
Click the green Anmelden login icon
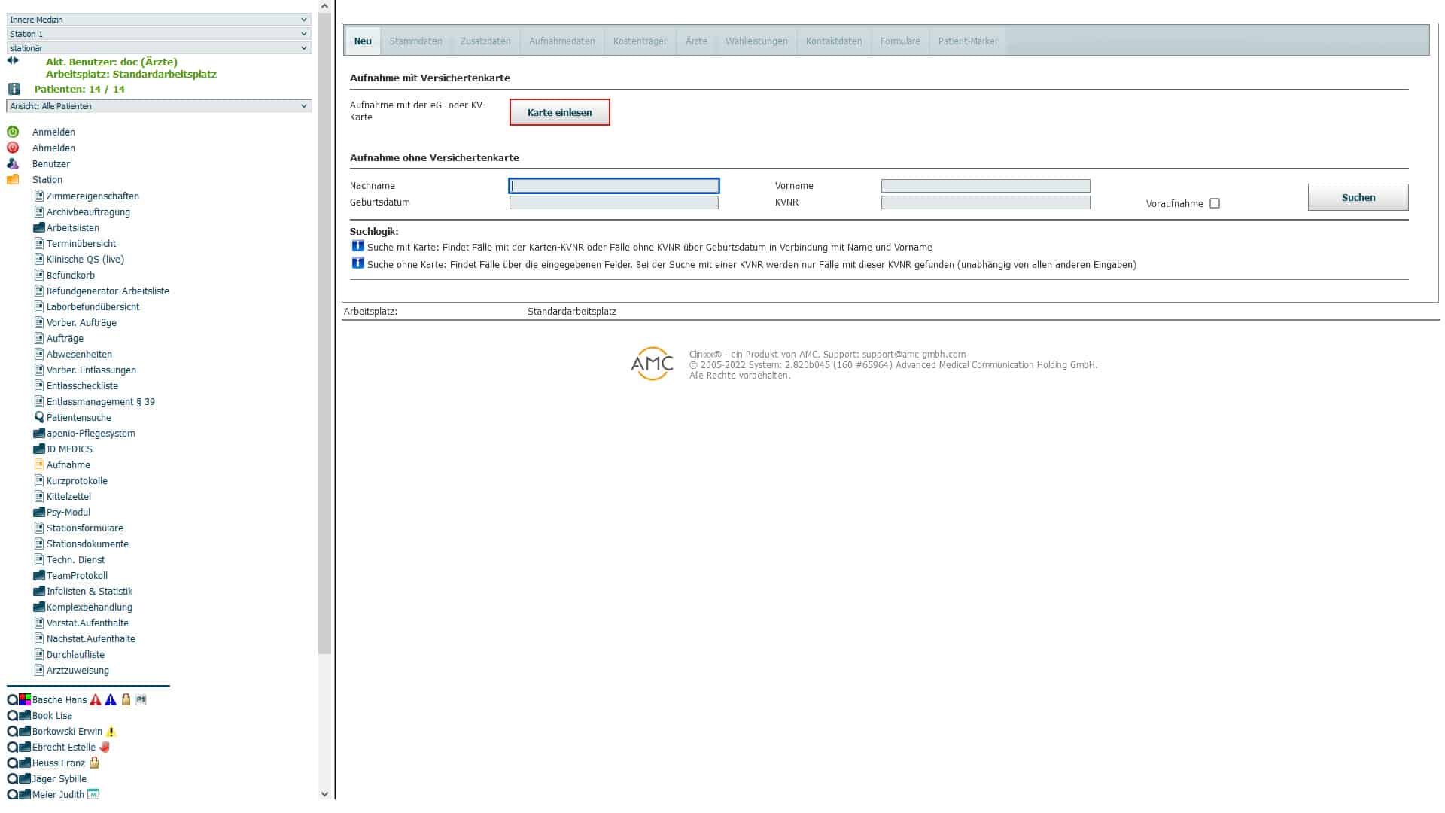click(13, 132)
